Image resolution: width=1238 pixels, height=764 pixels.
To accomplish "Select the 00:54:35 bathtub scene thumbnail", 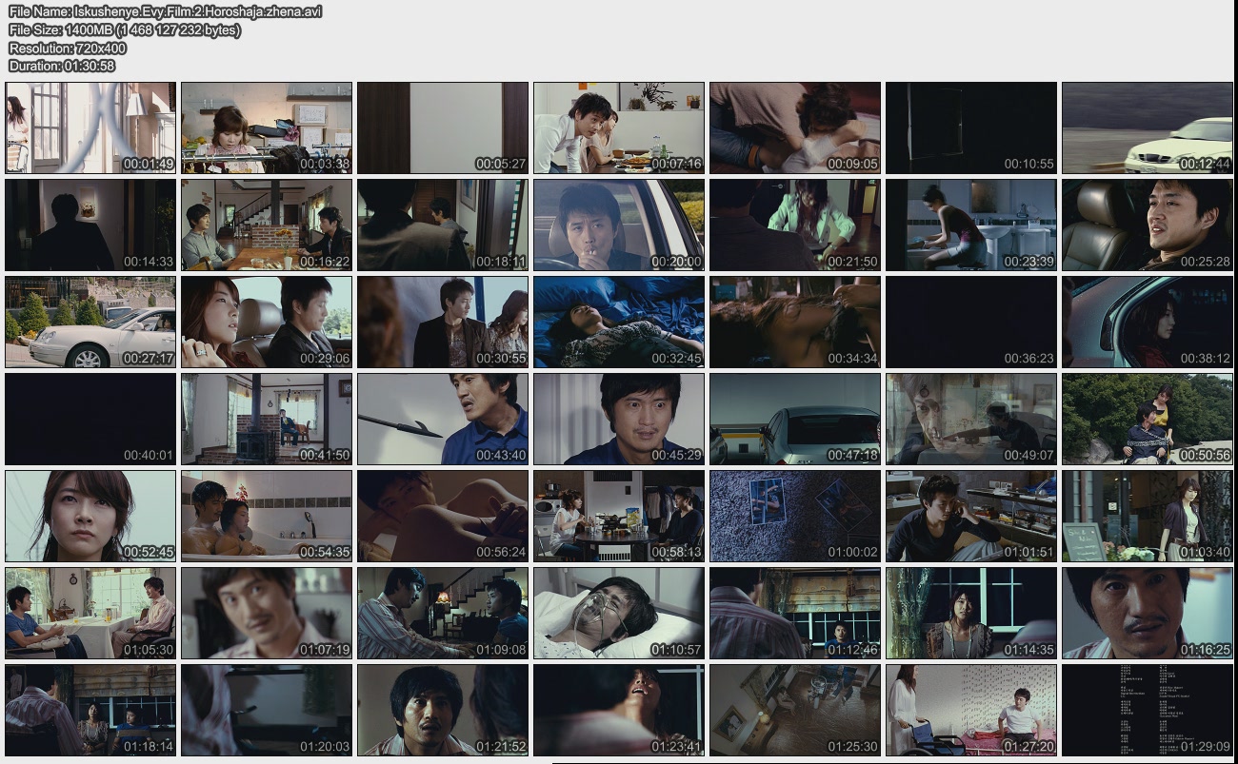I will pyautogui.click(x=266, y=516).
